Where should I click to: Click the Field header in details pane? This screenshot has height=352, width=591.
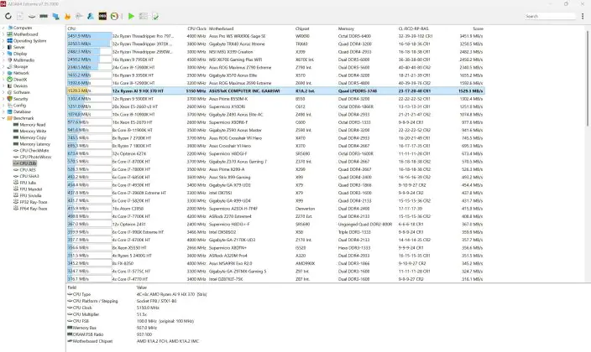click(72, 287)
